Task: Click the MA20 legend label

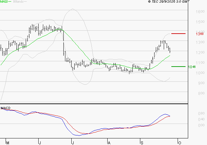Action: click(4, 2)
